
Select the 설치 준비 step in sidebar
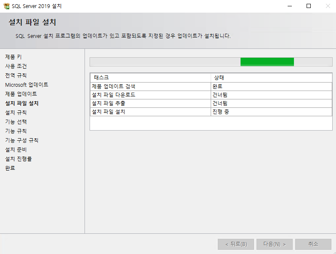pos(16,150)
